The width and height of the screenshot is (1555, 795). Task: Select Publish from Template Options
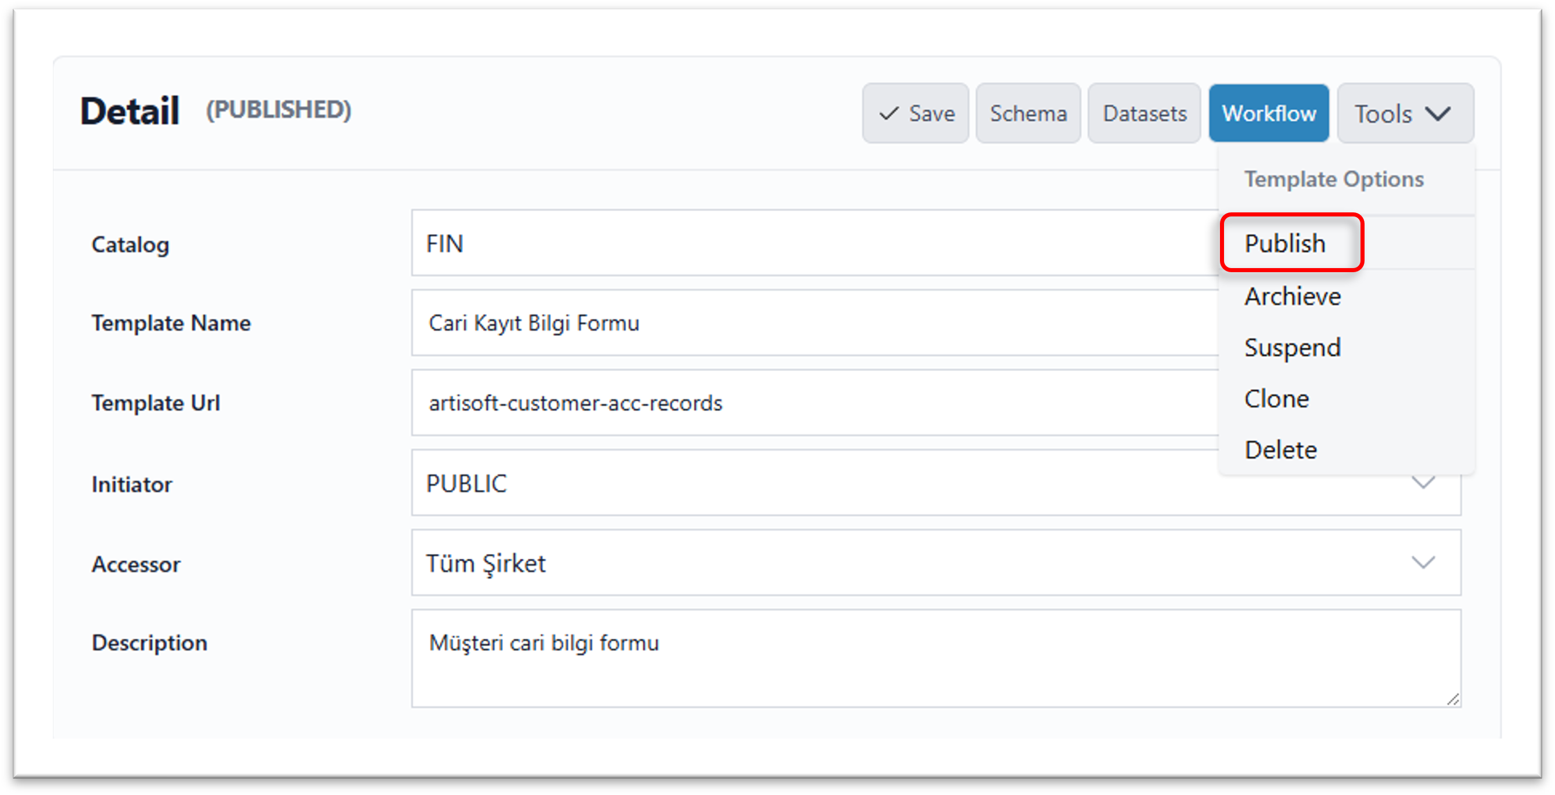[x=1285, y=244]
